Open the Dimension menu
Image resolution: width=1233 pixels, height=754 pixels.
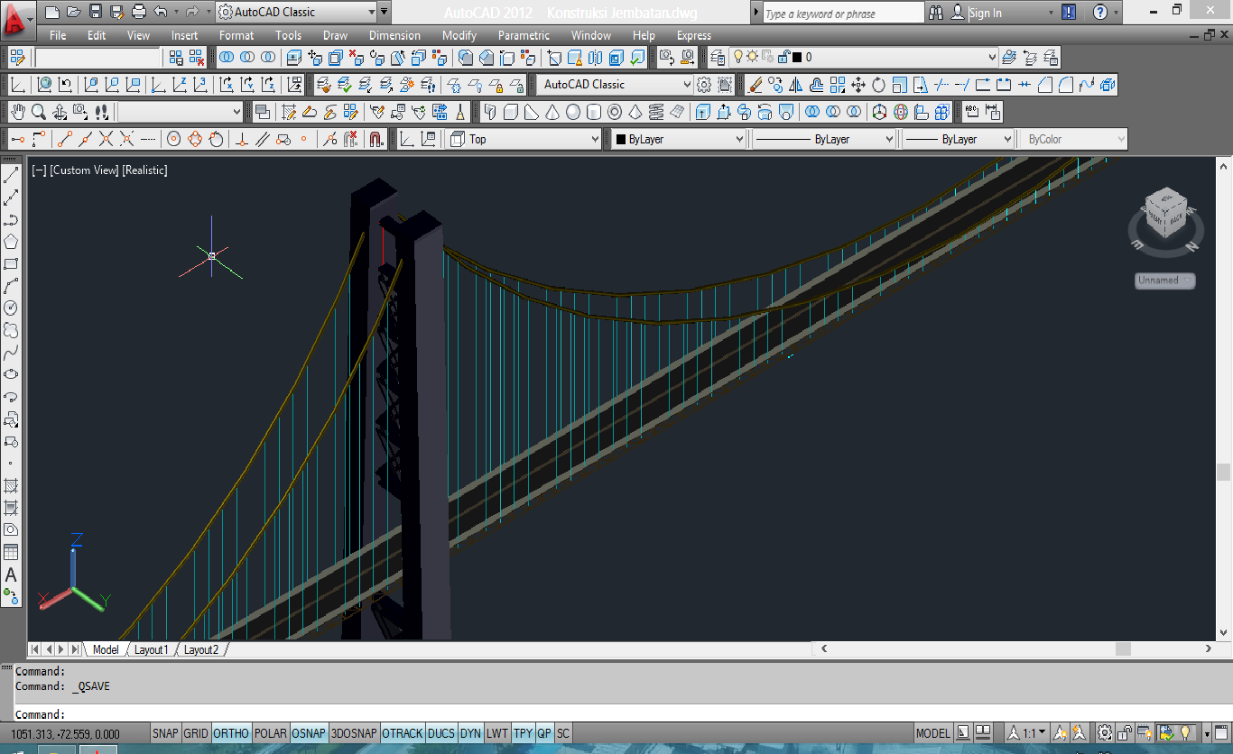click(394, 35)
